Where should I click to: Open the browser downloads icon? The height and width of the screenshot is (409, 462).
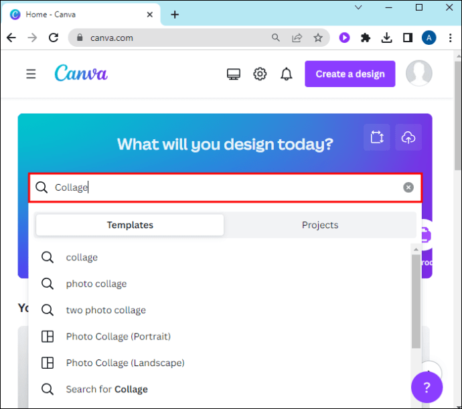386,37
